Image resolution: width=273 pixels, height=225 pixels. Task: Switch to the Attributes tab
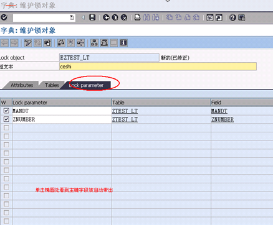pos(22,85)
